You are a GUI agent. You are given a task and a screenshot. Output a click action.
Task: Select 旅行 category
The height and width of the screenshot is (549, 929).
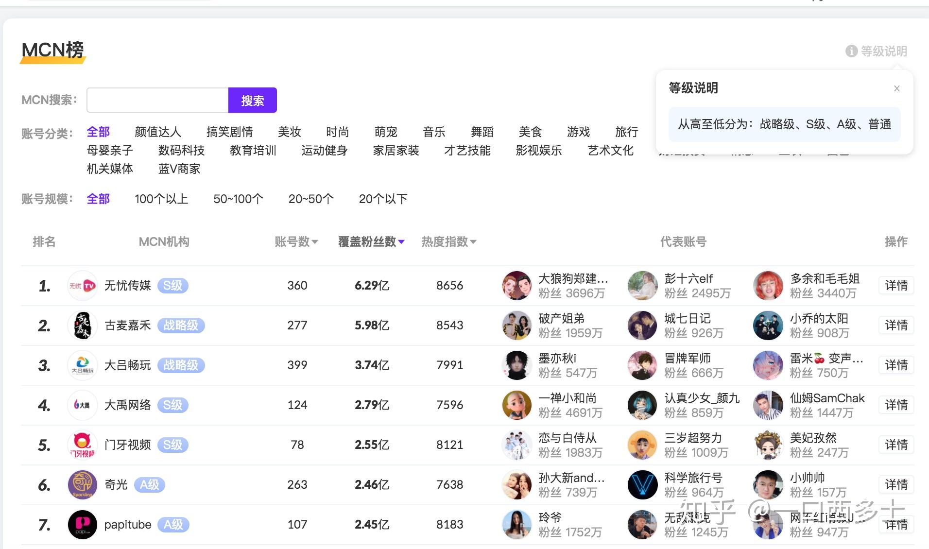(626, 132)
